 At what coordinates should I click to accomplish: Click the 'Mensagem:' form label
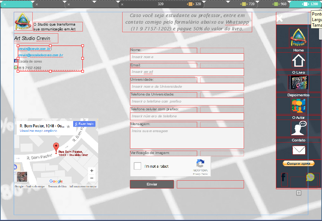(x=140, y=124)
